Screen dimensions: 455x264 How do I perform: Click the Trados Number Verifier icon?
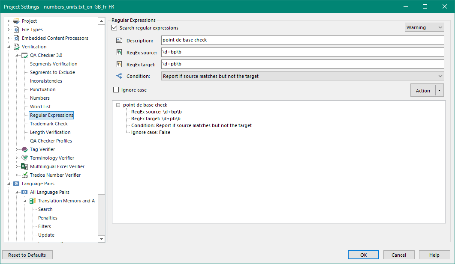[25, 175]
